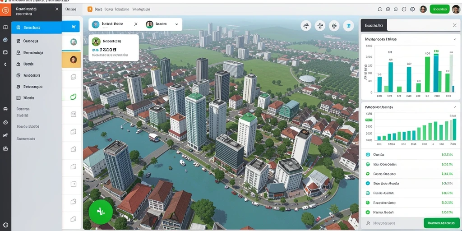Click the round icon at rail bottom

pyautogui.click(x=5, y=225)
